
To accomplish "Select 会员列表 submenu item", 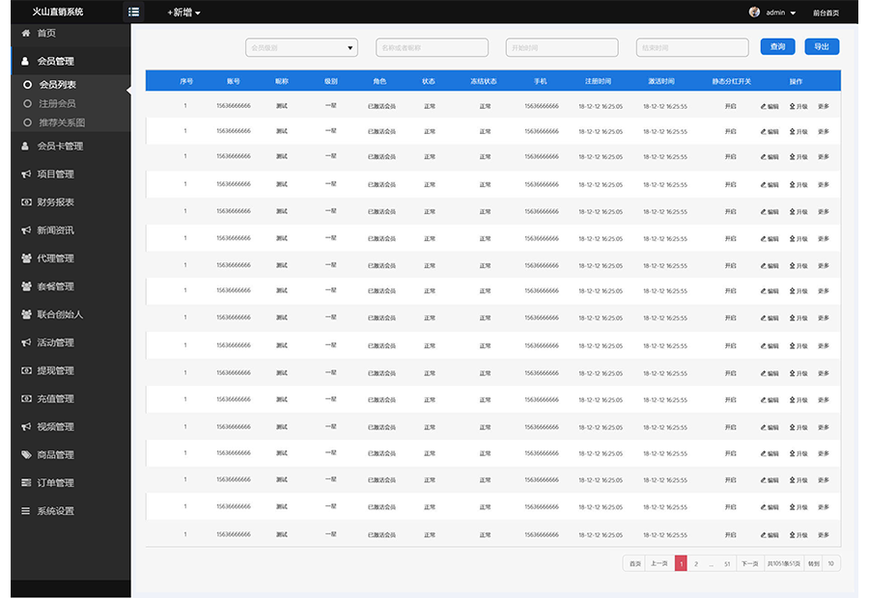I will click(57, 85).
